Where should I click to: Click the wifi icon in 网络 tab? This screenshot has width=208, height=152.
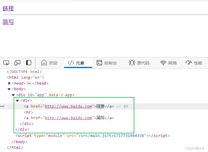pos(163,63)
